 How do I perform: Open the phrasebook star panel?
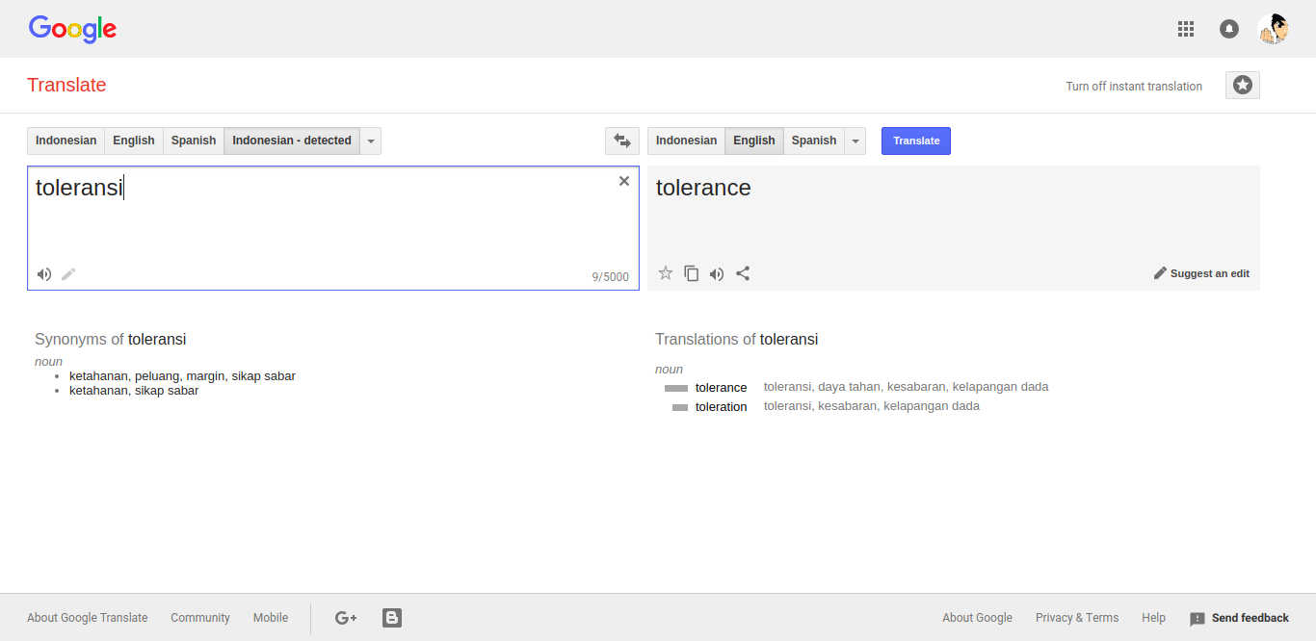pyautogui.click(x=1242, y=85)
